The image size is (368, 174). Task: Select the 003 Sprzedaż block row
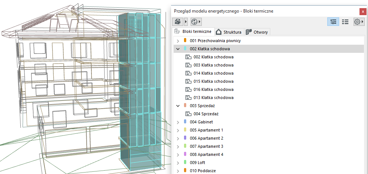click(269, 106)
